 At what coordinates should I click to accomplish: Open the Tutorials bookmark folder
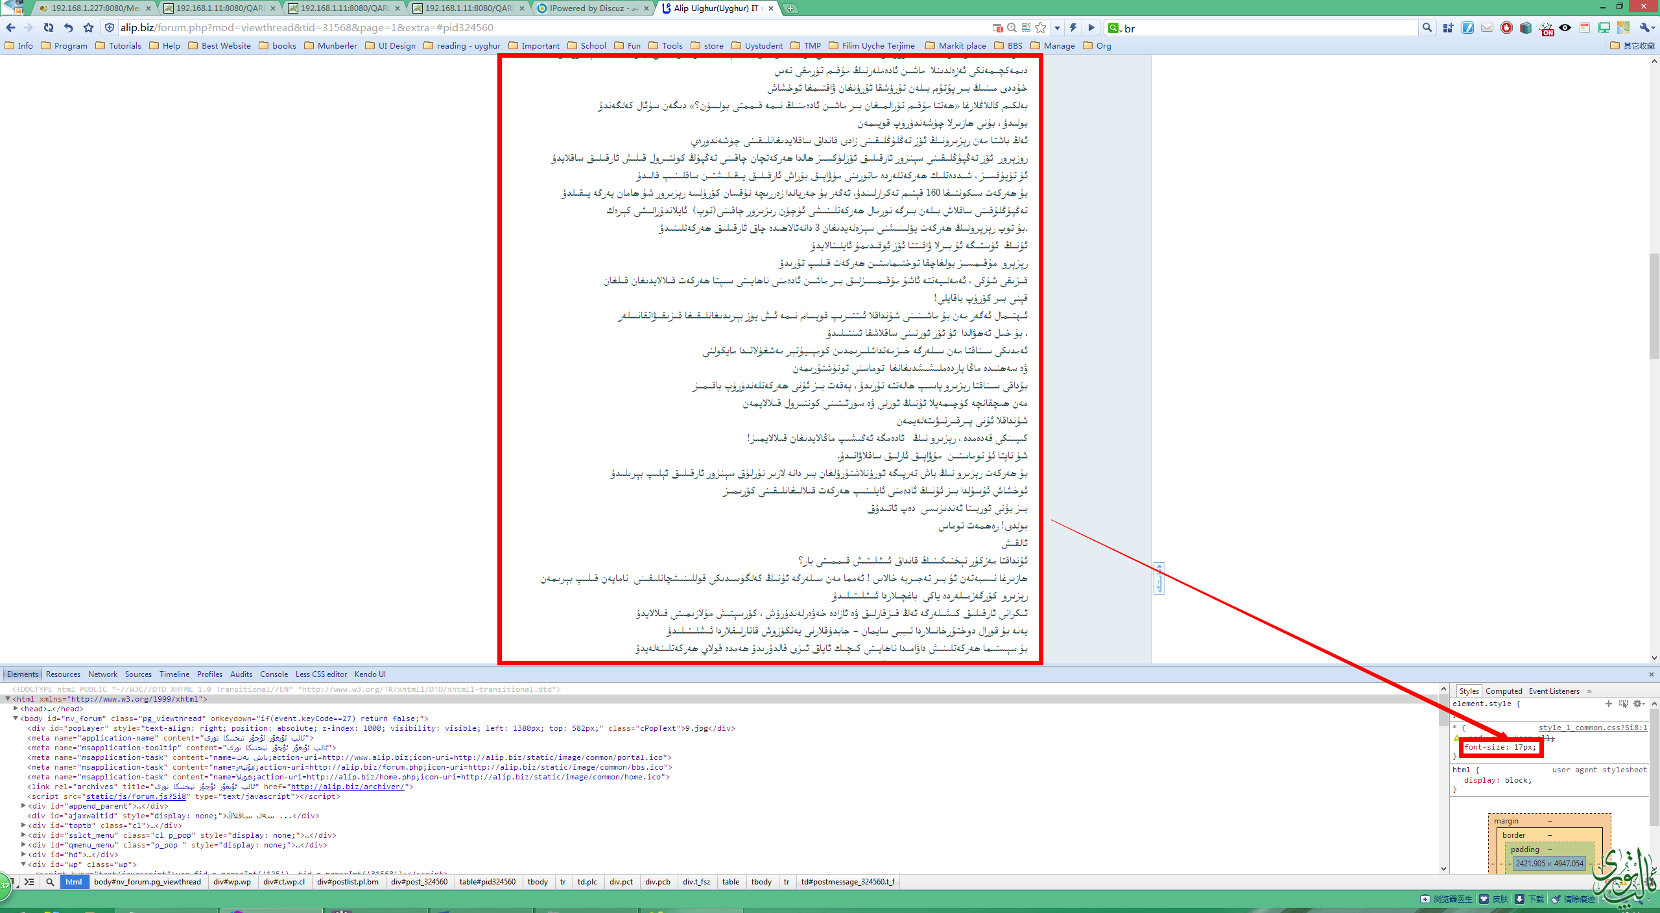click(x=118, y=45)
